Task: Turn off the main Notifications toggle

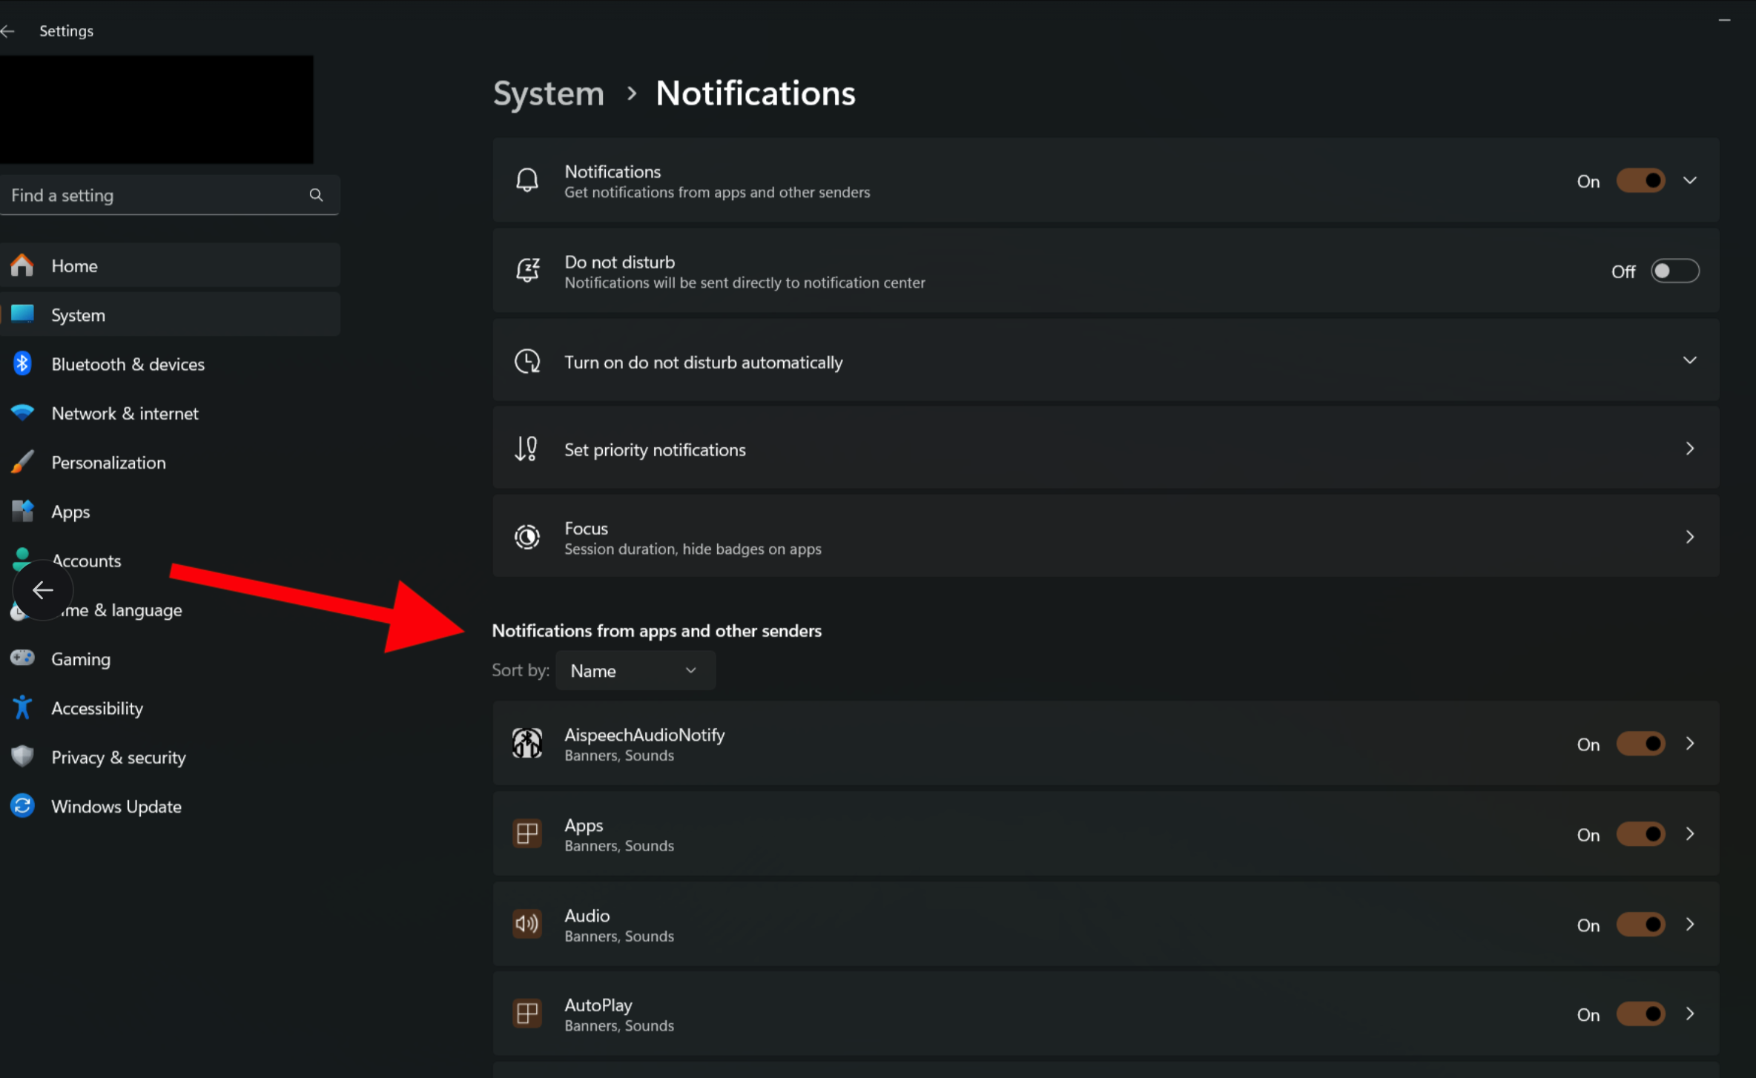Action: pos(1640,181)
